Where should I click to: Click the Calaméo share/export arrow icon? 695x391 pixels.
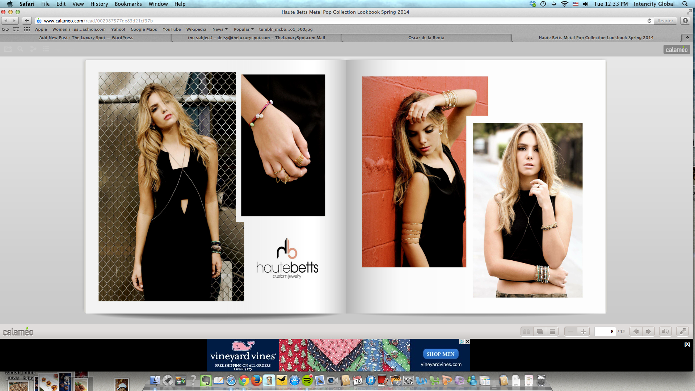[x=8, y=49]
